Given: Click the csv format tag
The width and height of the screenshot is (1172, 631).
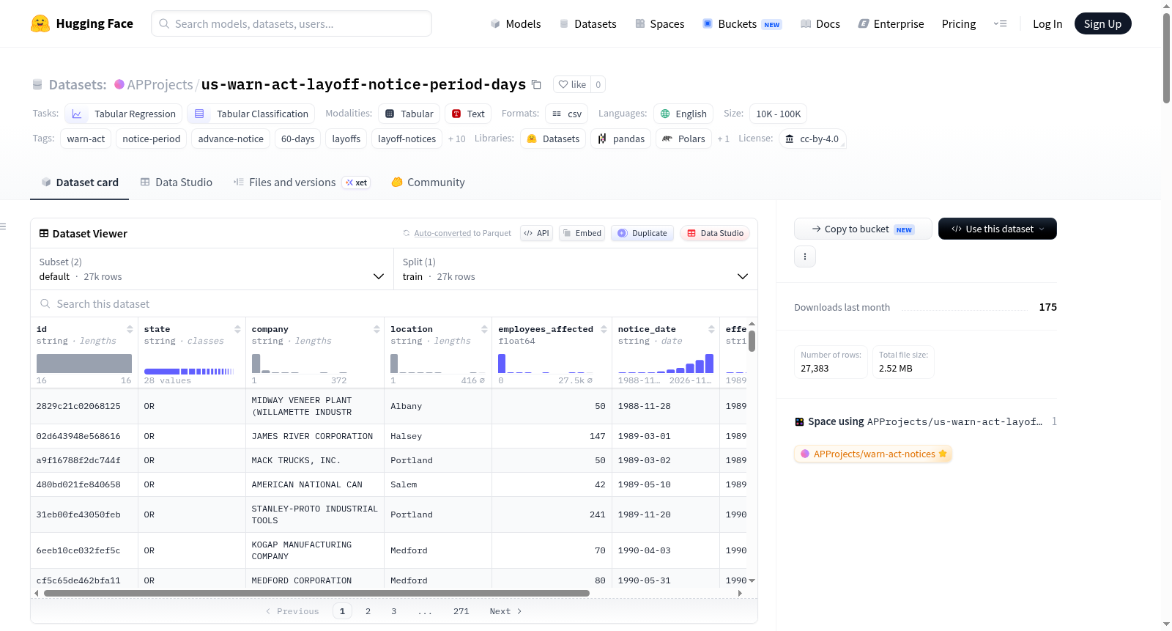Looking at the screenshot, I should coord(566,114).
